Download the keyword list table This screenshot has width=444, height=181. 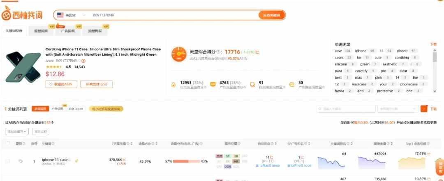pyautogui.click(x=434, y=109)
